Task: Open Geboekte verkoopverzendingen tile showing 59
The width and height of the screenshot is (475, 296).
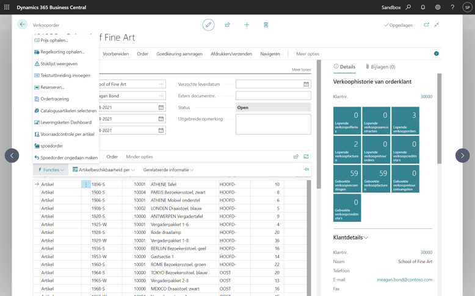Action: [347, 178]
